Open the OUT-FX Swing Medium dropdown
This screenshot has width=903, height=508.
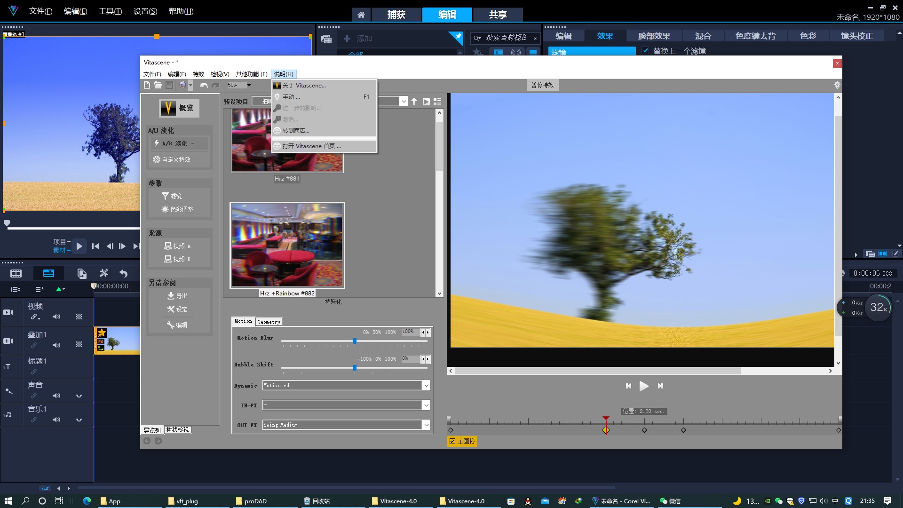tap(426, 425)
